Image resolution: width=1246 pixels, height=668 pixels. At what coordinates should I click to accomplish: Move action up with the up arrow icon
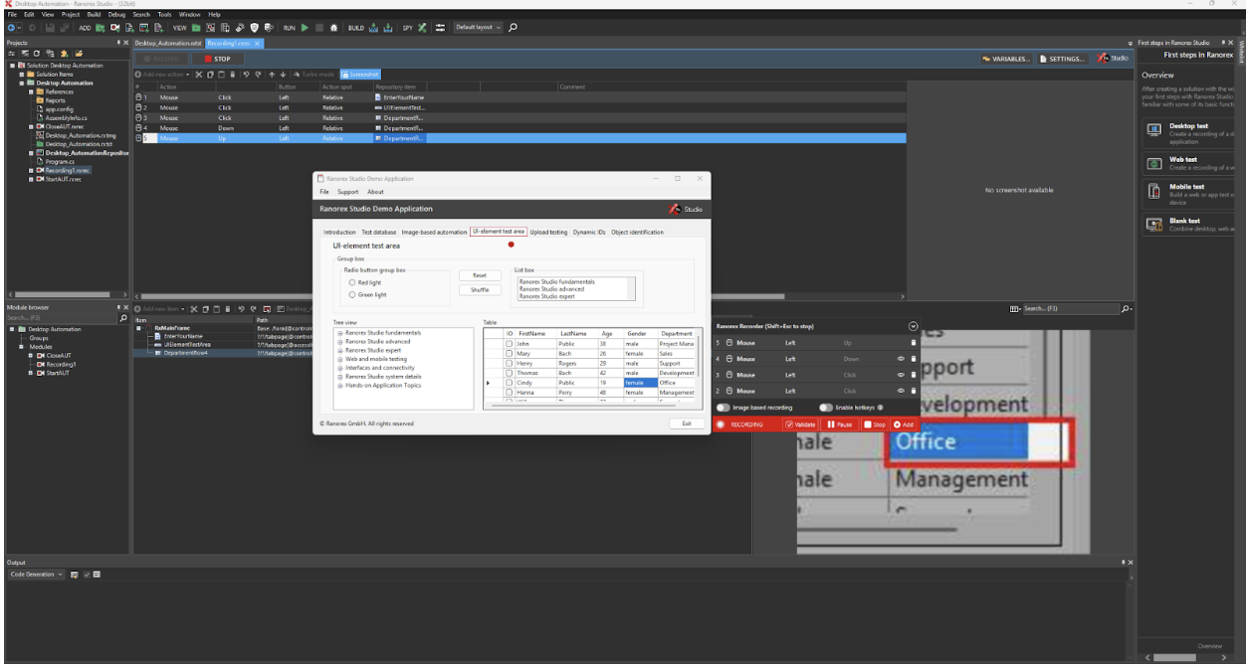[x=272, y=75]
